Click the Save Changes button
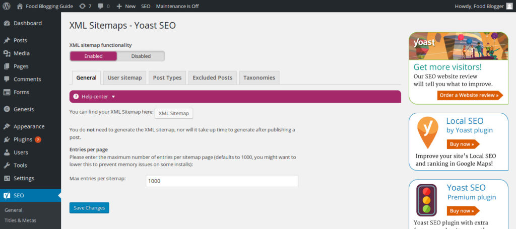Screen dimensions: 516x229 [89, 208]
